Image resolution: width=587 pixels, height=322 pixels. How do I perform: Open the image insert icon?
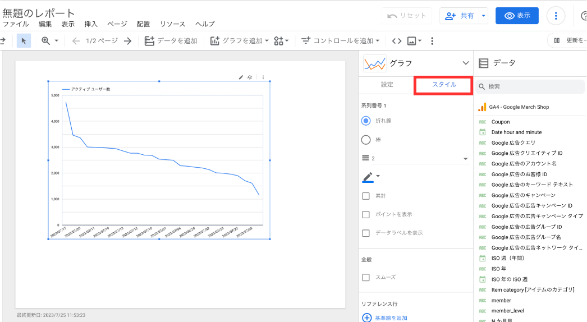pos(412,41)
